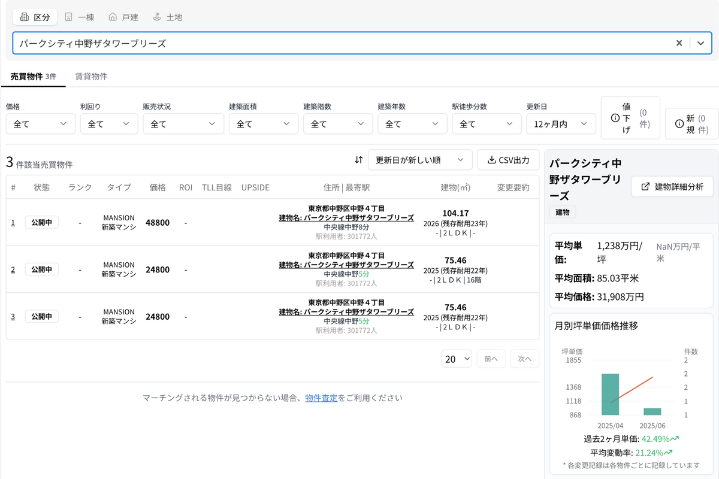Click UPSIDE column header
The image size is (719, 479).
coord(255,187)
